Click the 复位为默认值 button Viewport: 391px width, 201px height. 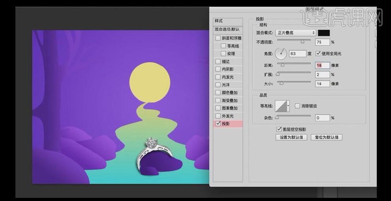click(x=326, y=137)
